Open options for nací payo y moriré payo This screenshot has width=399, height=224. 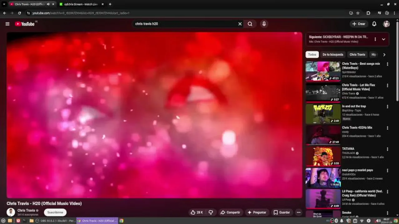[387, 170]
